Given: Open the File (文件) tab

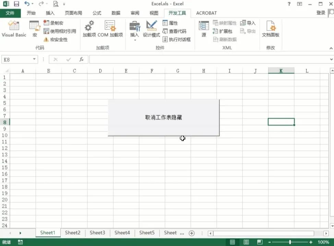Looking at the screenshot, I should tap(10, 13).
